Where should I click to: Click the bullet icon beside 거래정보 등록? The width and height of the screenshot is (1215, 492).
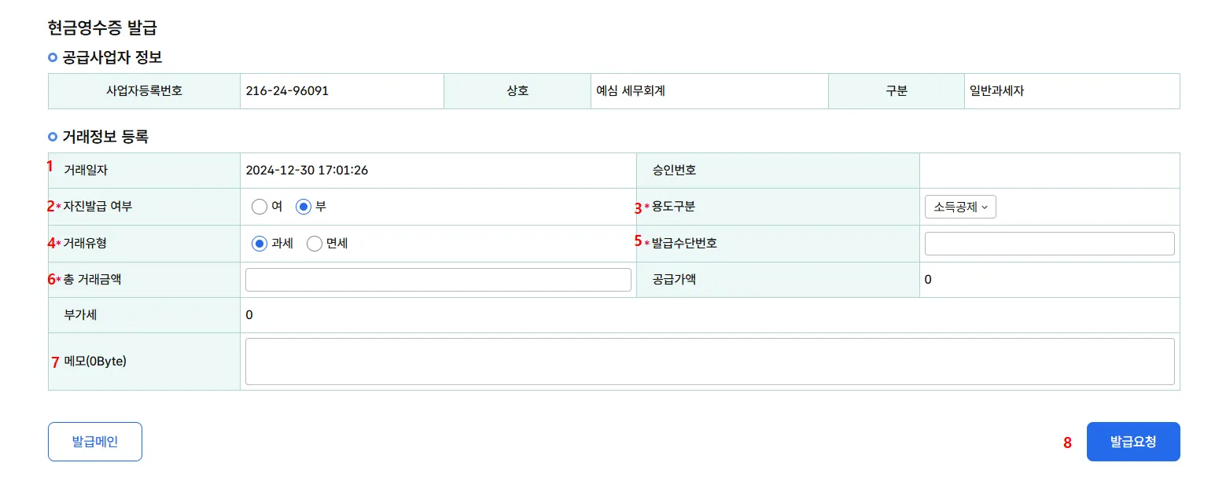(53, 137)
